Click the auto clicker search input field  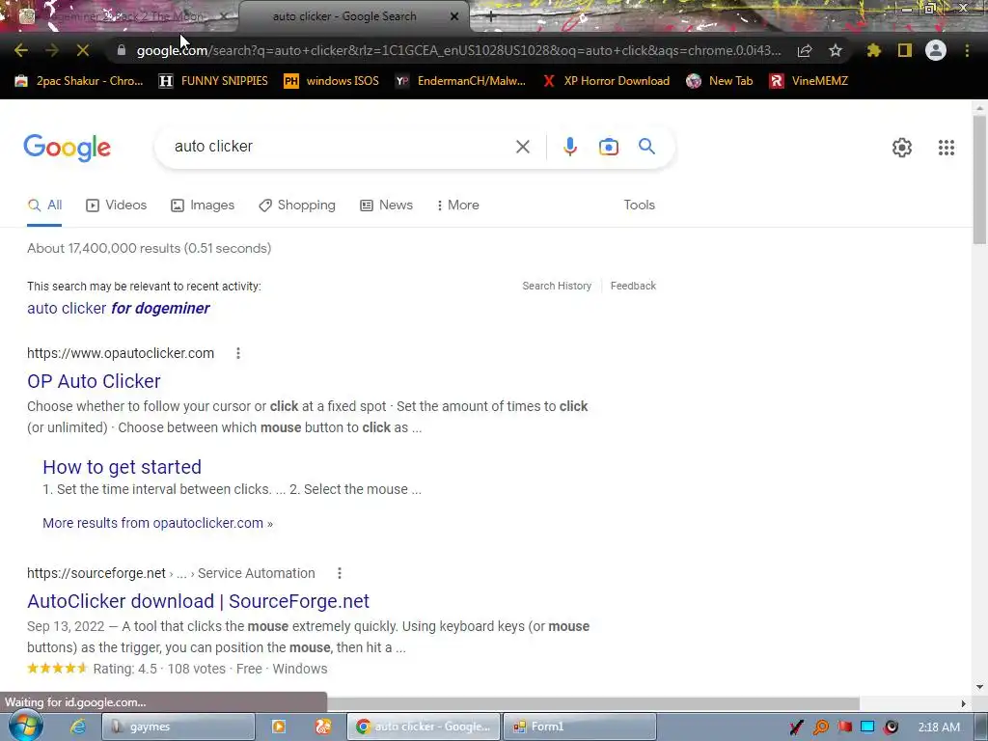tap(341, 147)
